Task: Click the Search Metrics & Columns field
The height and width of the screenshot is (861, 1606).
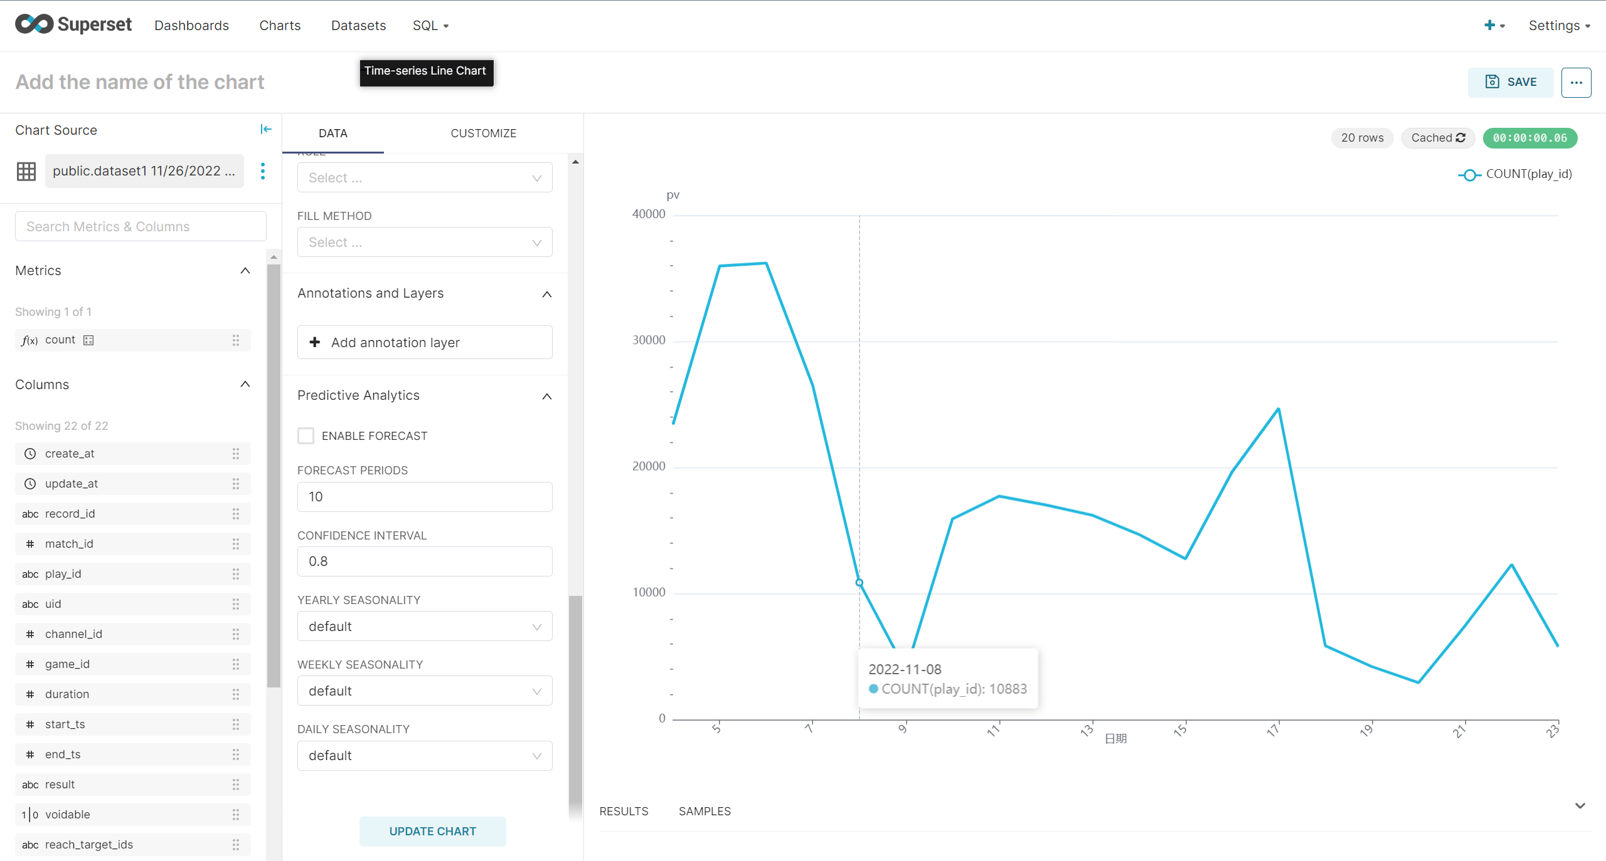Action: (141, 226)
